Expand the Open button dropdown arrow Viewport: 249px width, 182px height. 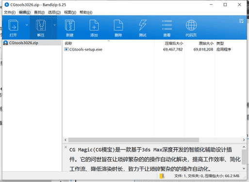point(27,25)
